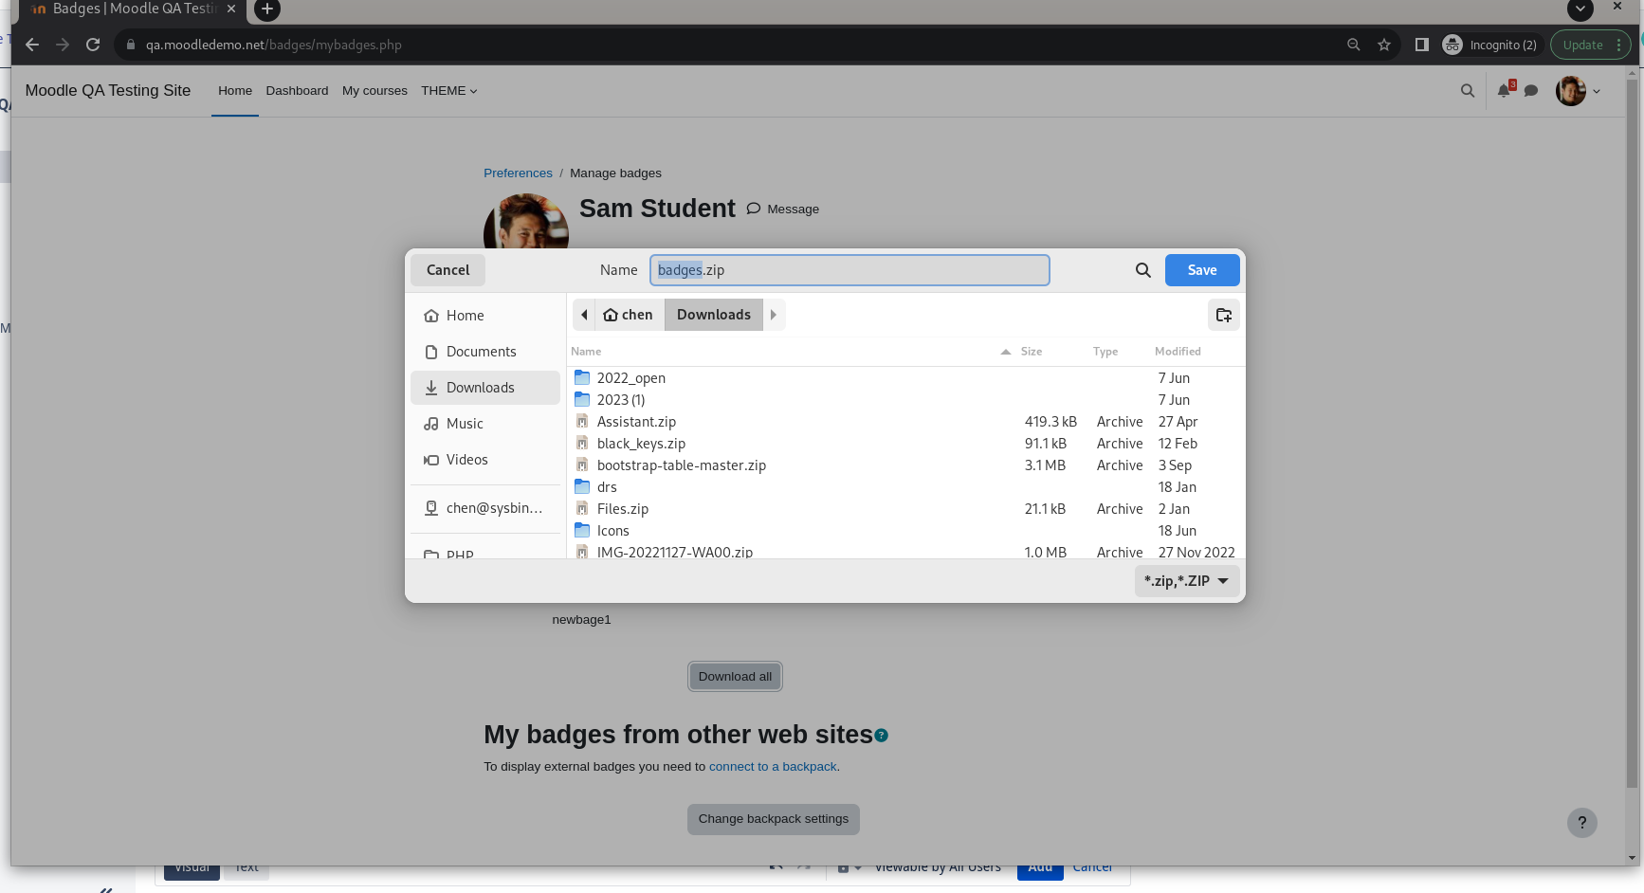This screenshot has width=1644, height=893.
Task: Click the chen path bar button
Action: pos(628,315)
